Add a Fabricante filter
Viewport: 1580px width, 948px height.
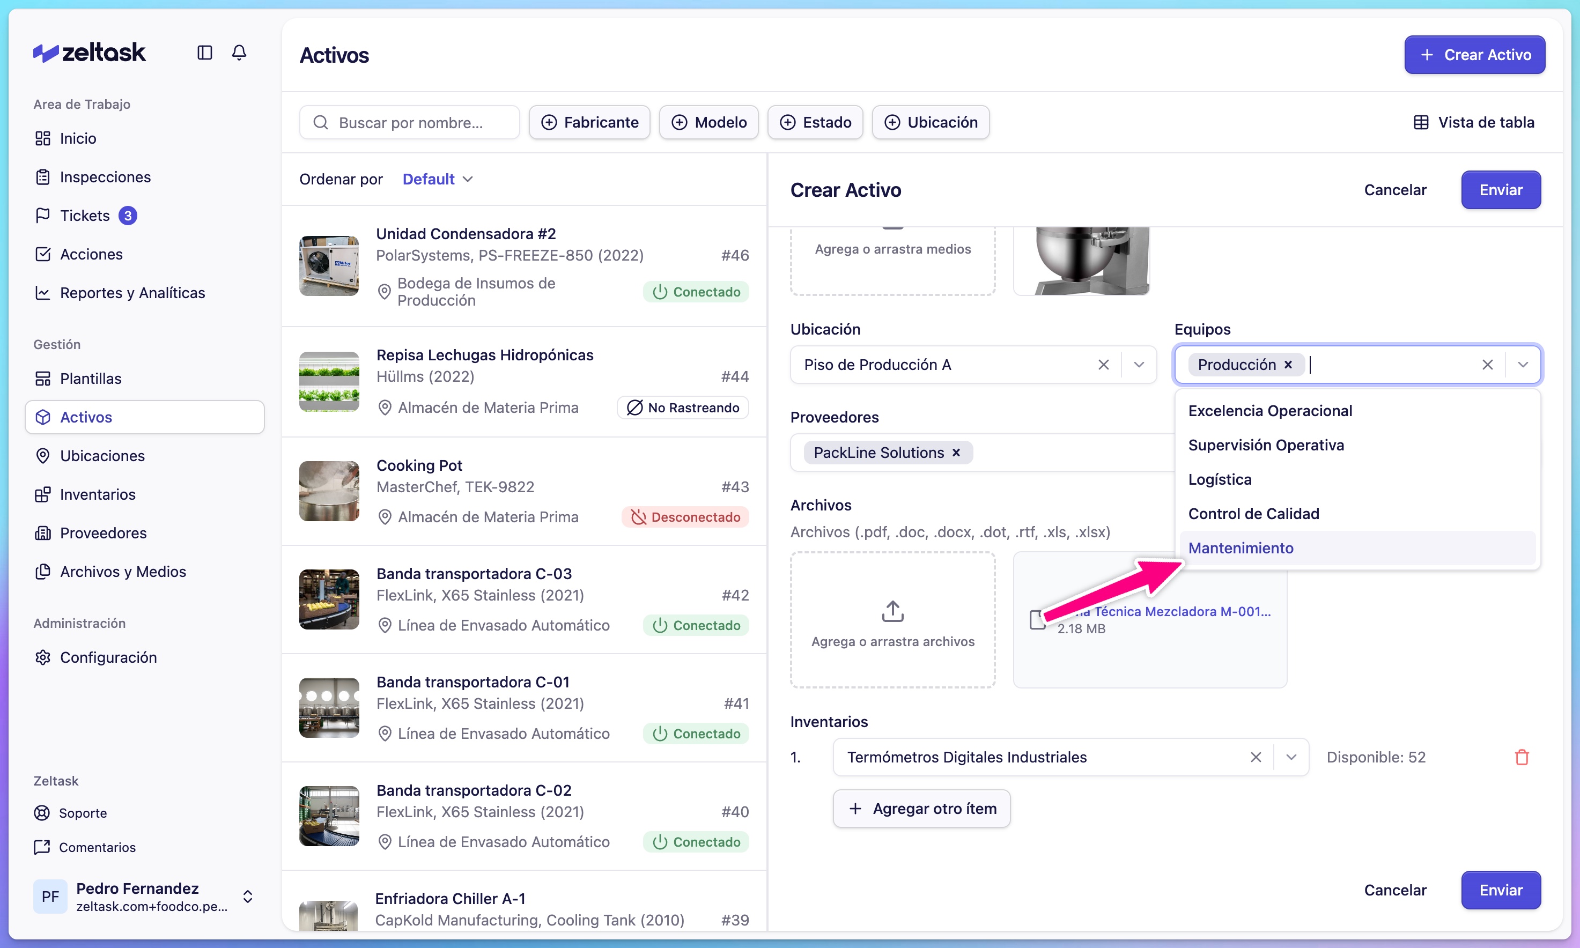[x=589, y=122]
